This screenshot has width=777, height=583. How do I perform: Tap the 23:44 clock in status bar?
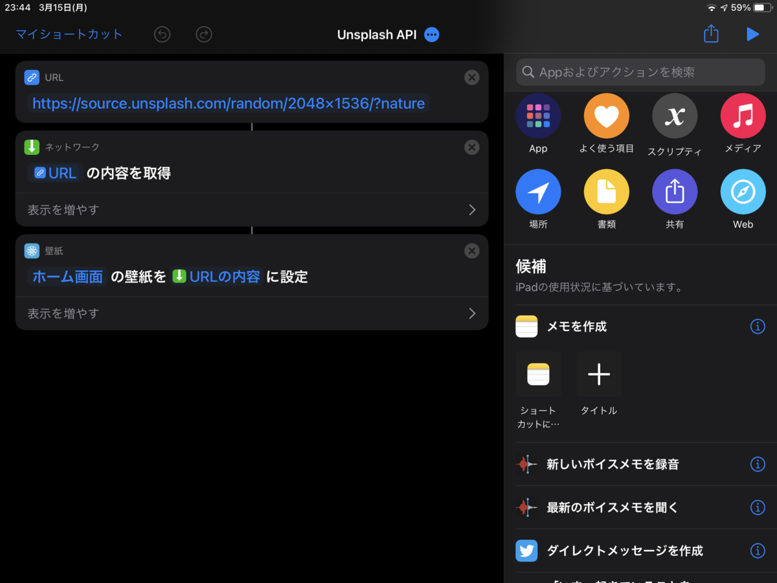pos(18,8)
